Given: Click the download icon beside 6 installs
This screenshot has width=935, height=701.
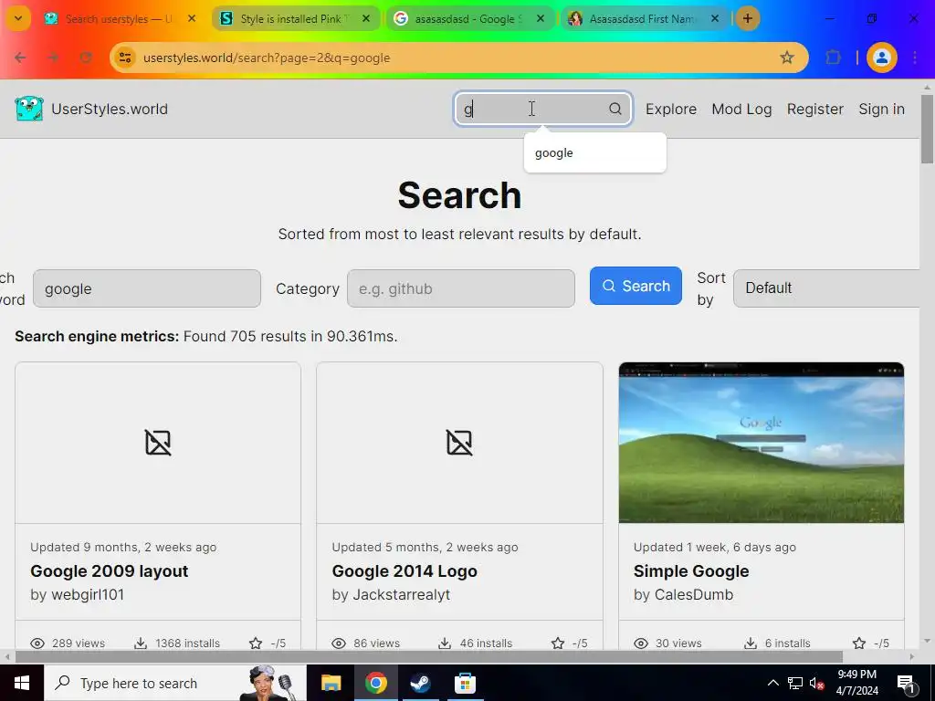Looking at the screenshot, I should [751, 643].
